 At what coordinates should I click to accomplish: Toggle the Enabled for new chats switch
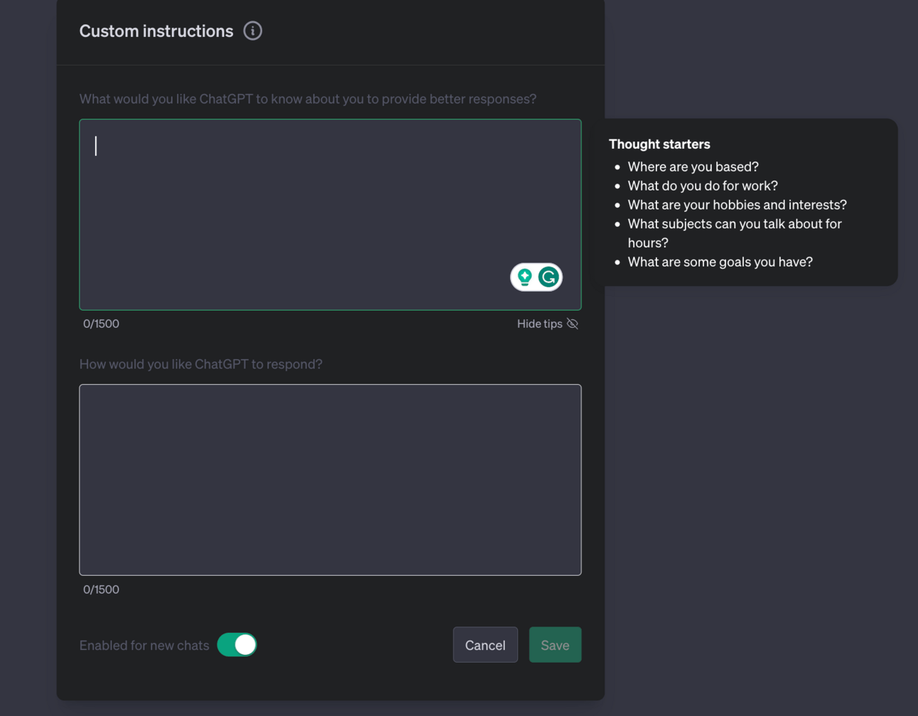(x=237, y=645)
